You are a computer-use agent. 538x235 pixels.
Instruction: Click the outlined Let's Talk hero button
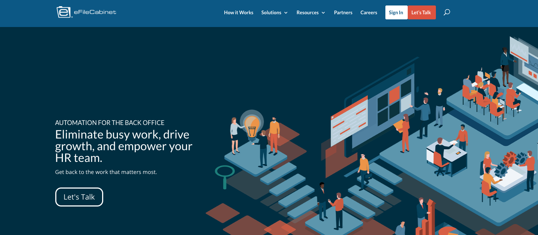pos(79,197)
